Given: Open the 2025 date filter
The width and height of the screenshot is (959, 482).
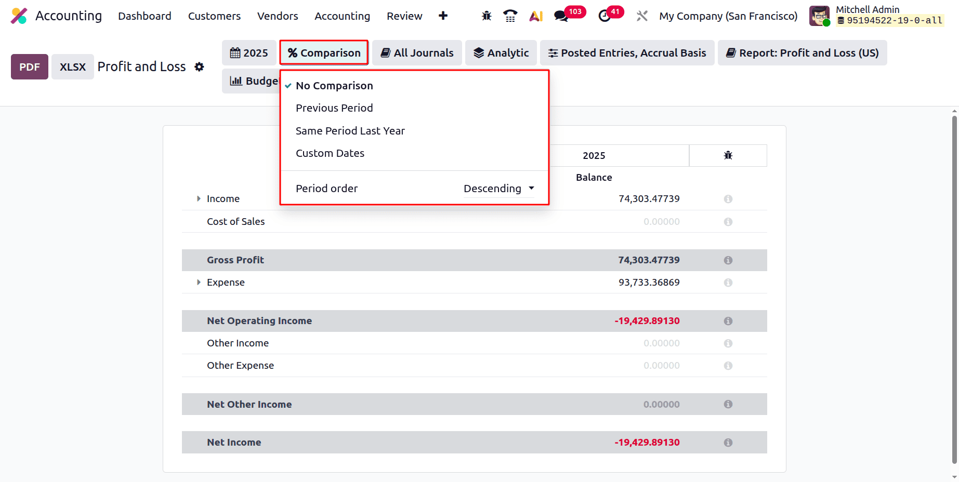Looking at the screenshot, I should pyautogui.click(x=249, y=52).
